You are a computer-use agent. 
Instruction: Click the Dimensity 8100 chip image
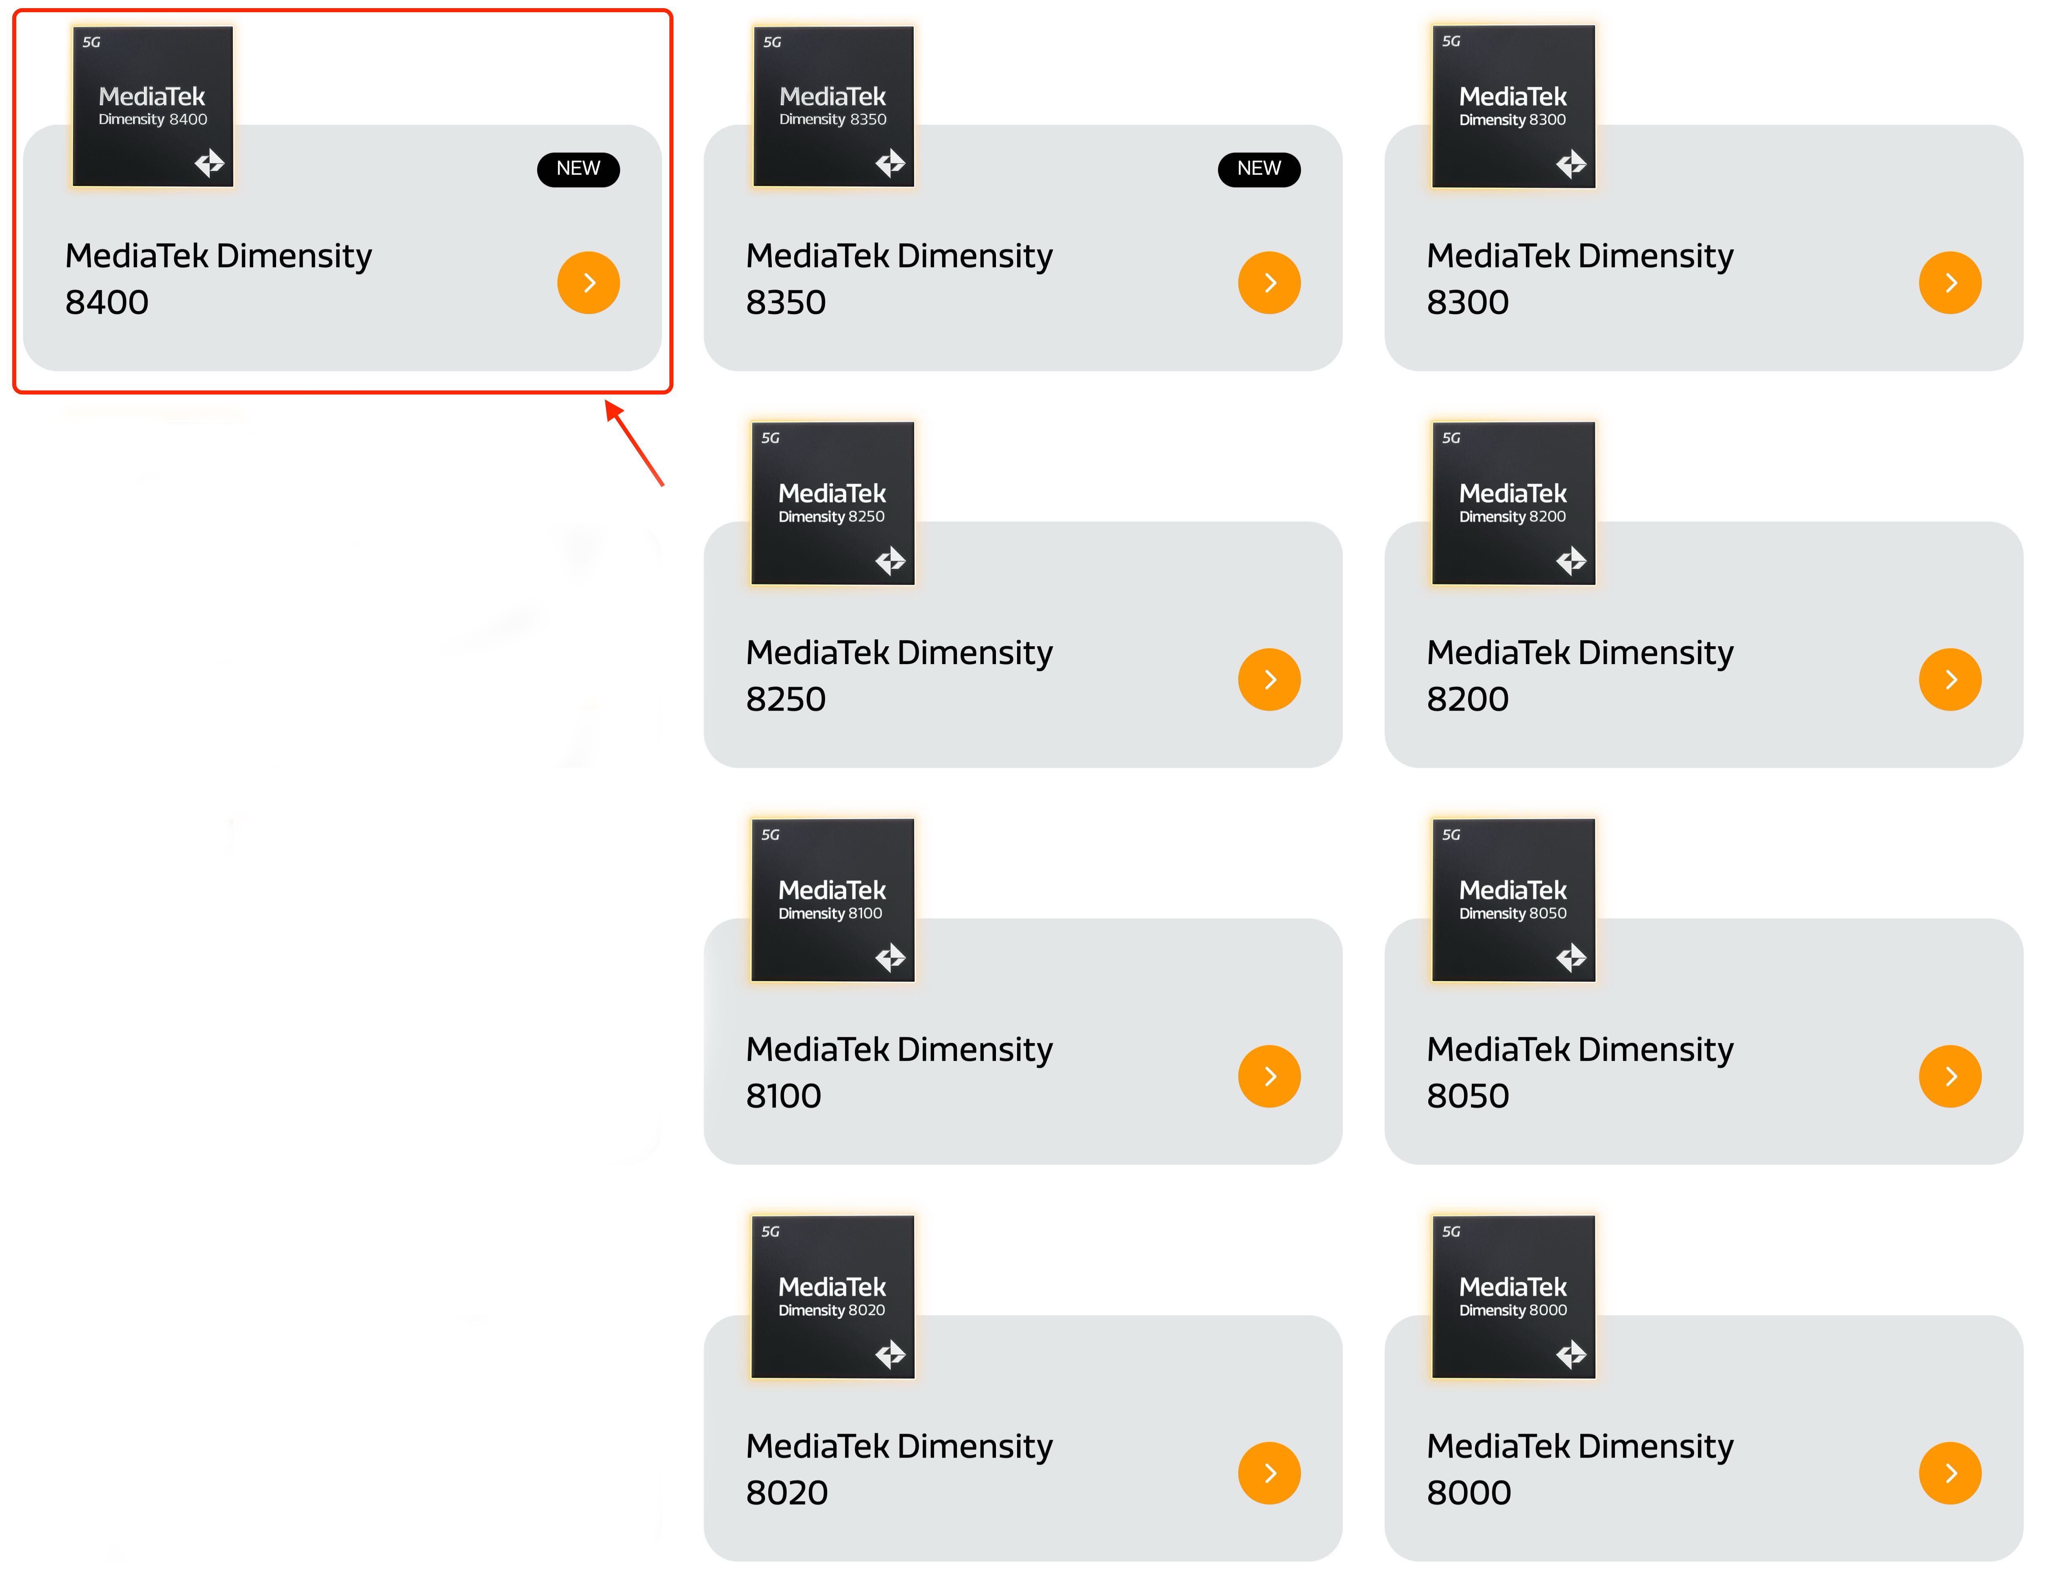point(833,900)
